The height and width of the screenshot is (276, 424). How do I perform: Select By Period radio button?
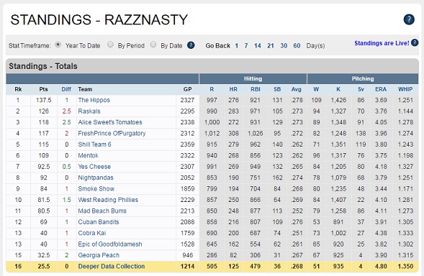(110, 45)
